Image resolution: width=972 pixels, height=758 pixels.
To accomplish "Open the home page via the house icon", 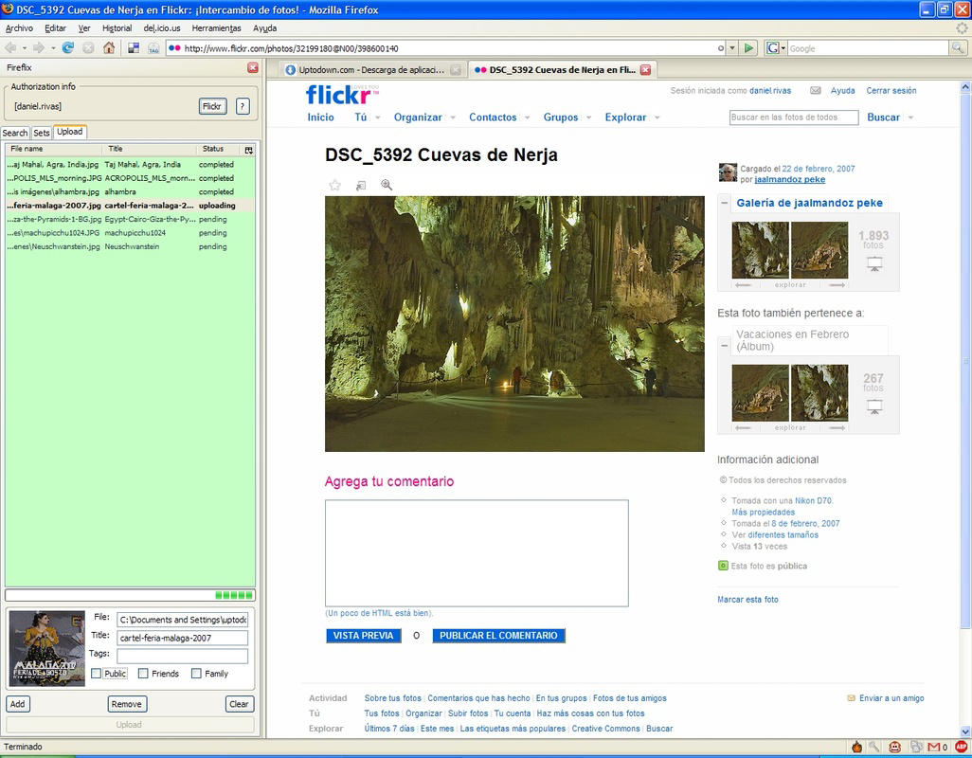I will (109, 47).
